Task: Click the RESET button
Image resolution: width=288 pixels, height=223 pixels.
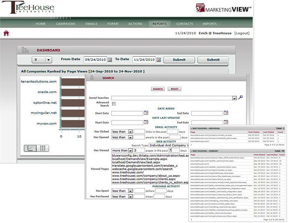Action: point(175,89)
